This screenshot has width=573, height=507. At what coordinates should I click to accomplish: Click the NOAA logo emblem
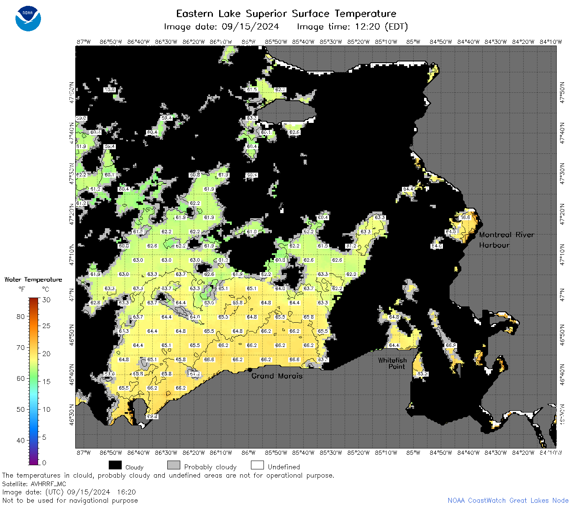[x=28, y=18]
